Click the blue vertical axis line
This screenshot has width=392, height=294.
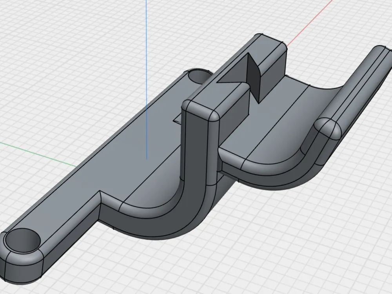147,79
